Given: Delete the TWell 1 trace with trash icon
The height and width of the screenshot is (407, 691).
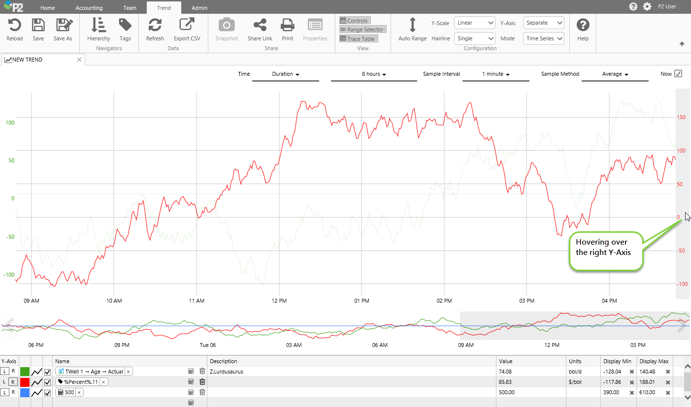Looking at the screenshot, I should (x=202, y=372).
